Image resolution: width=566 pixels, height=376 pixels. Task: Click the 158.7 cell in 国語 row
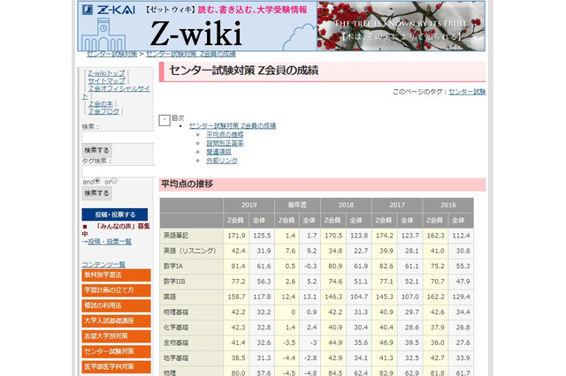pyautogui.click(x=236, y=297)
